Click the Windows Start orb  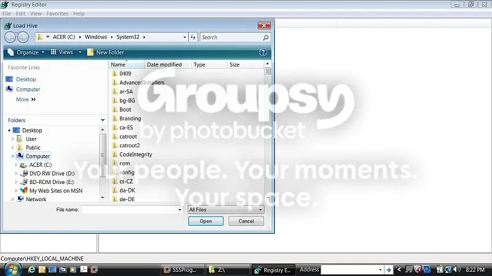pos(13,269)
